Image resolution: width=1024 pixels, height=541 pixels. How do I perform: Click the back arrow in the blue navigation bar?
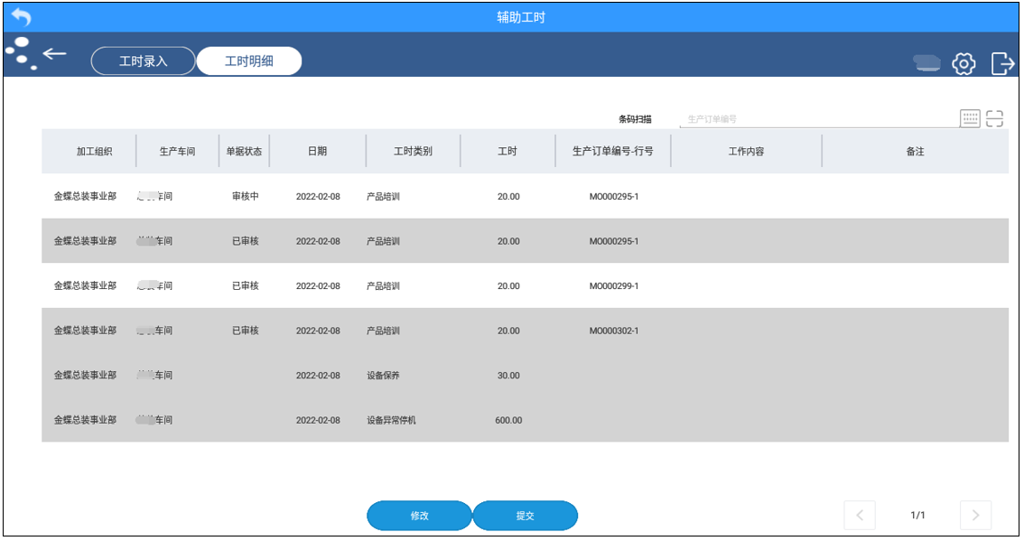[56, 55]
